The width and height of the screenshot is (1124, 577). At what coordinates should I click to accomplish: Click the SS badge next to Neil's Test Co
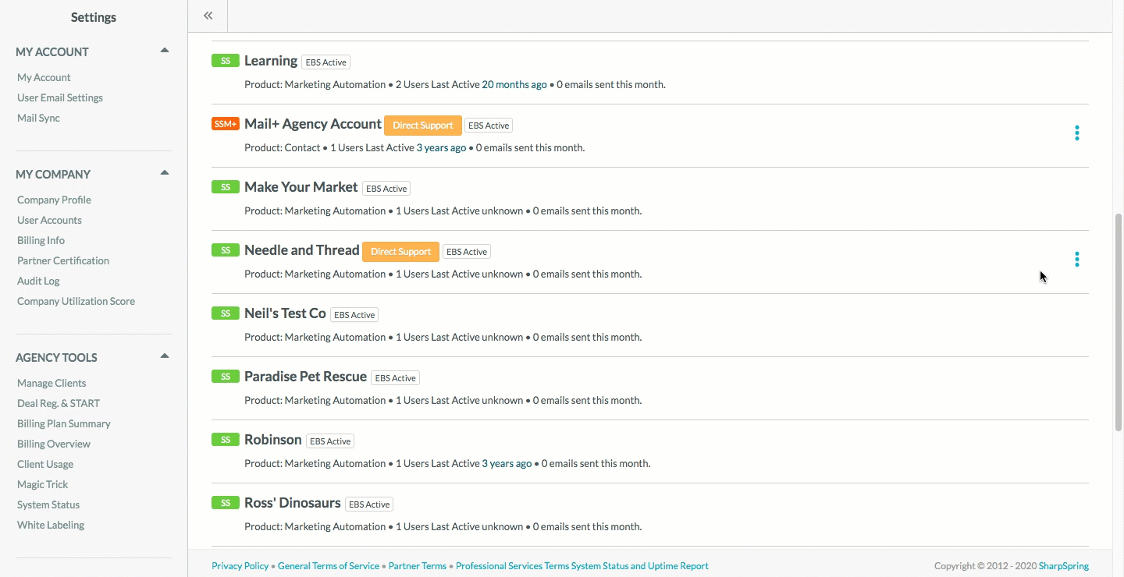point(226,313)
